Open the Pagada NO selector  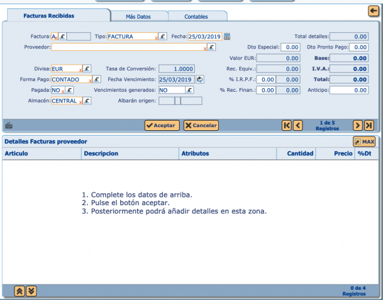pyautogui.click(x=70, y=90)
